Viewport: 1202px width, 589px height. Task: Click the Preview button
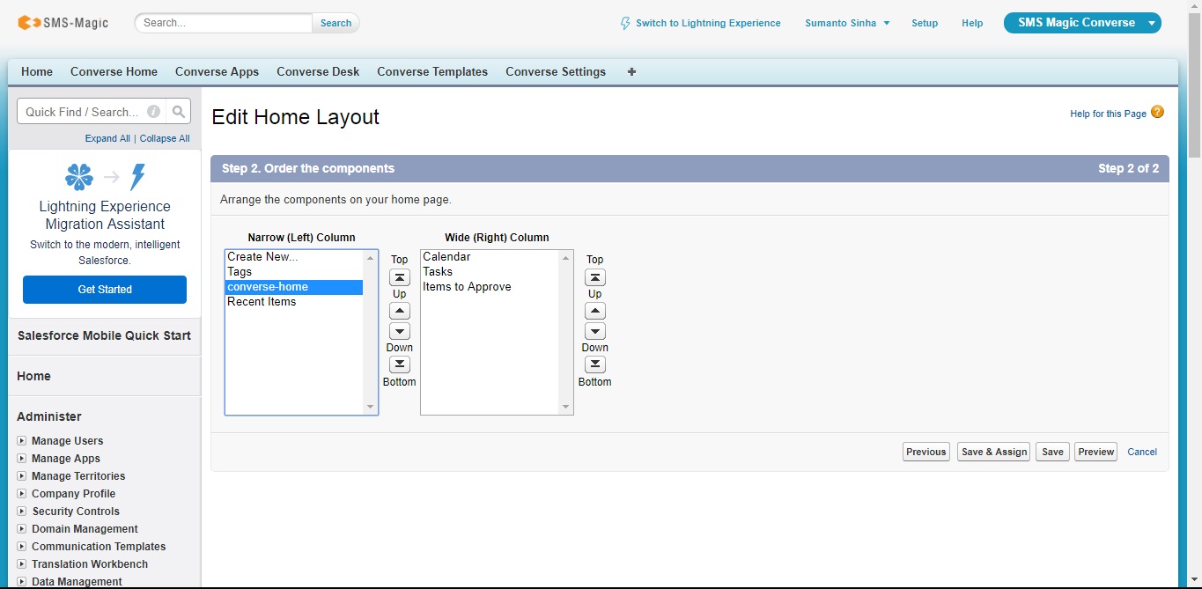pos(1096,452)
